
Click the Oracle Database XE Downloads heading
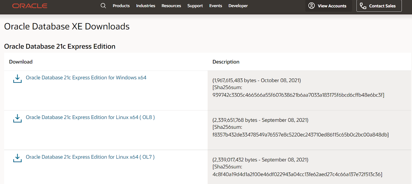(67, 26)
